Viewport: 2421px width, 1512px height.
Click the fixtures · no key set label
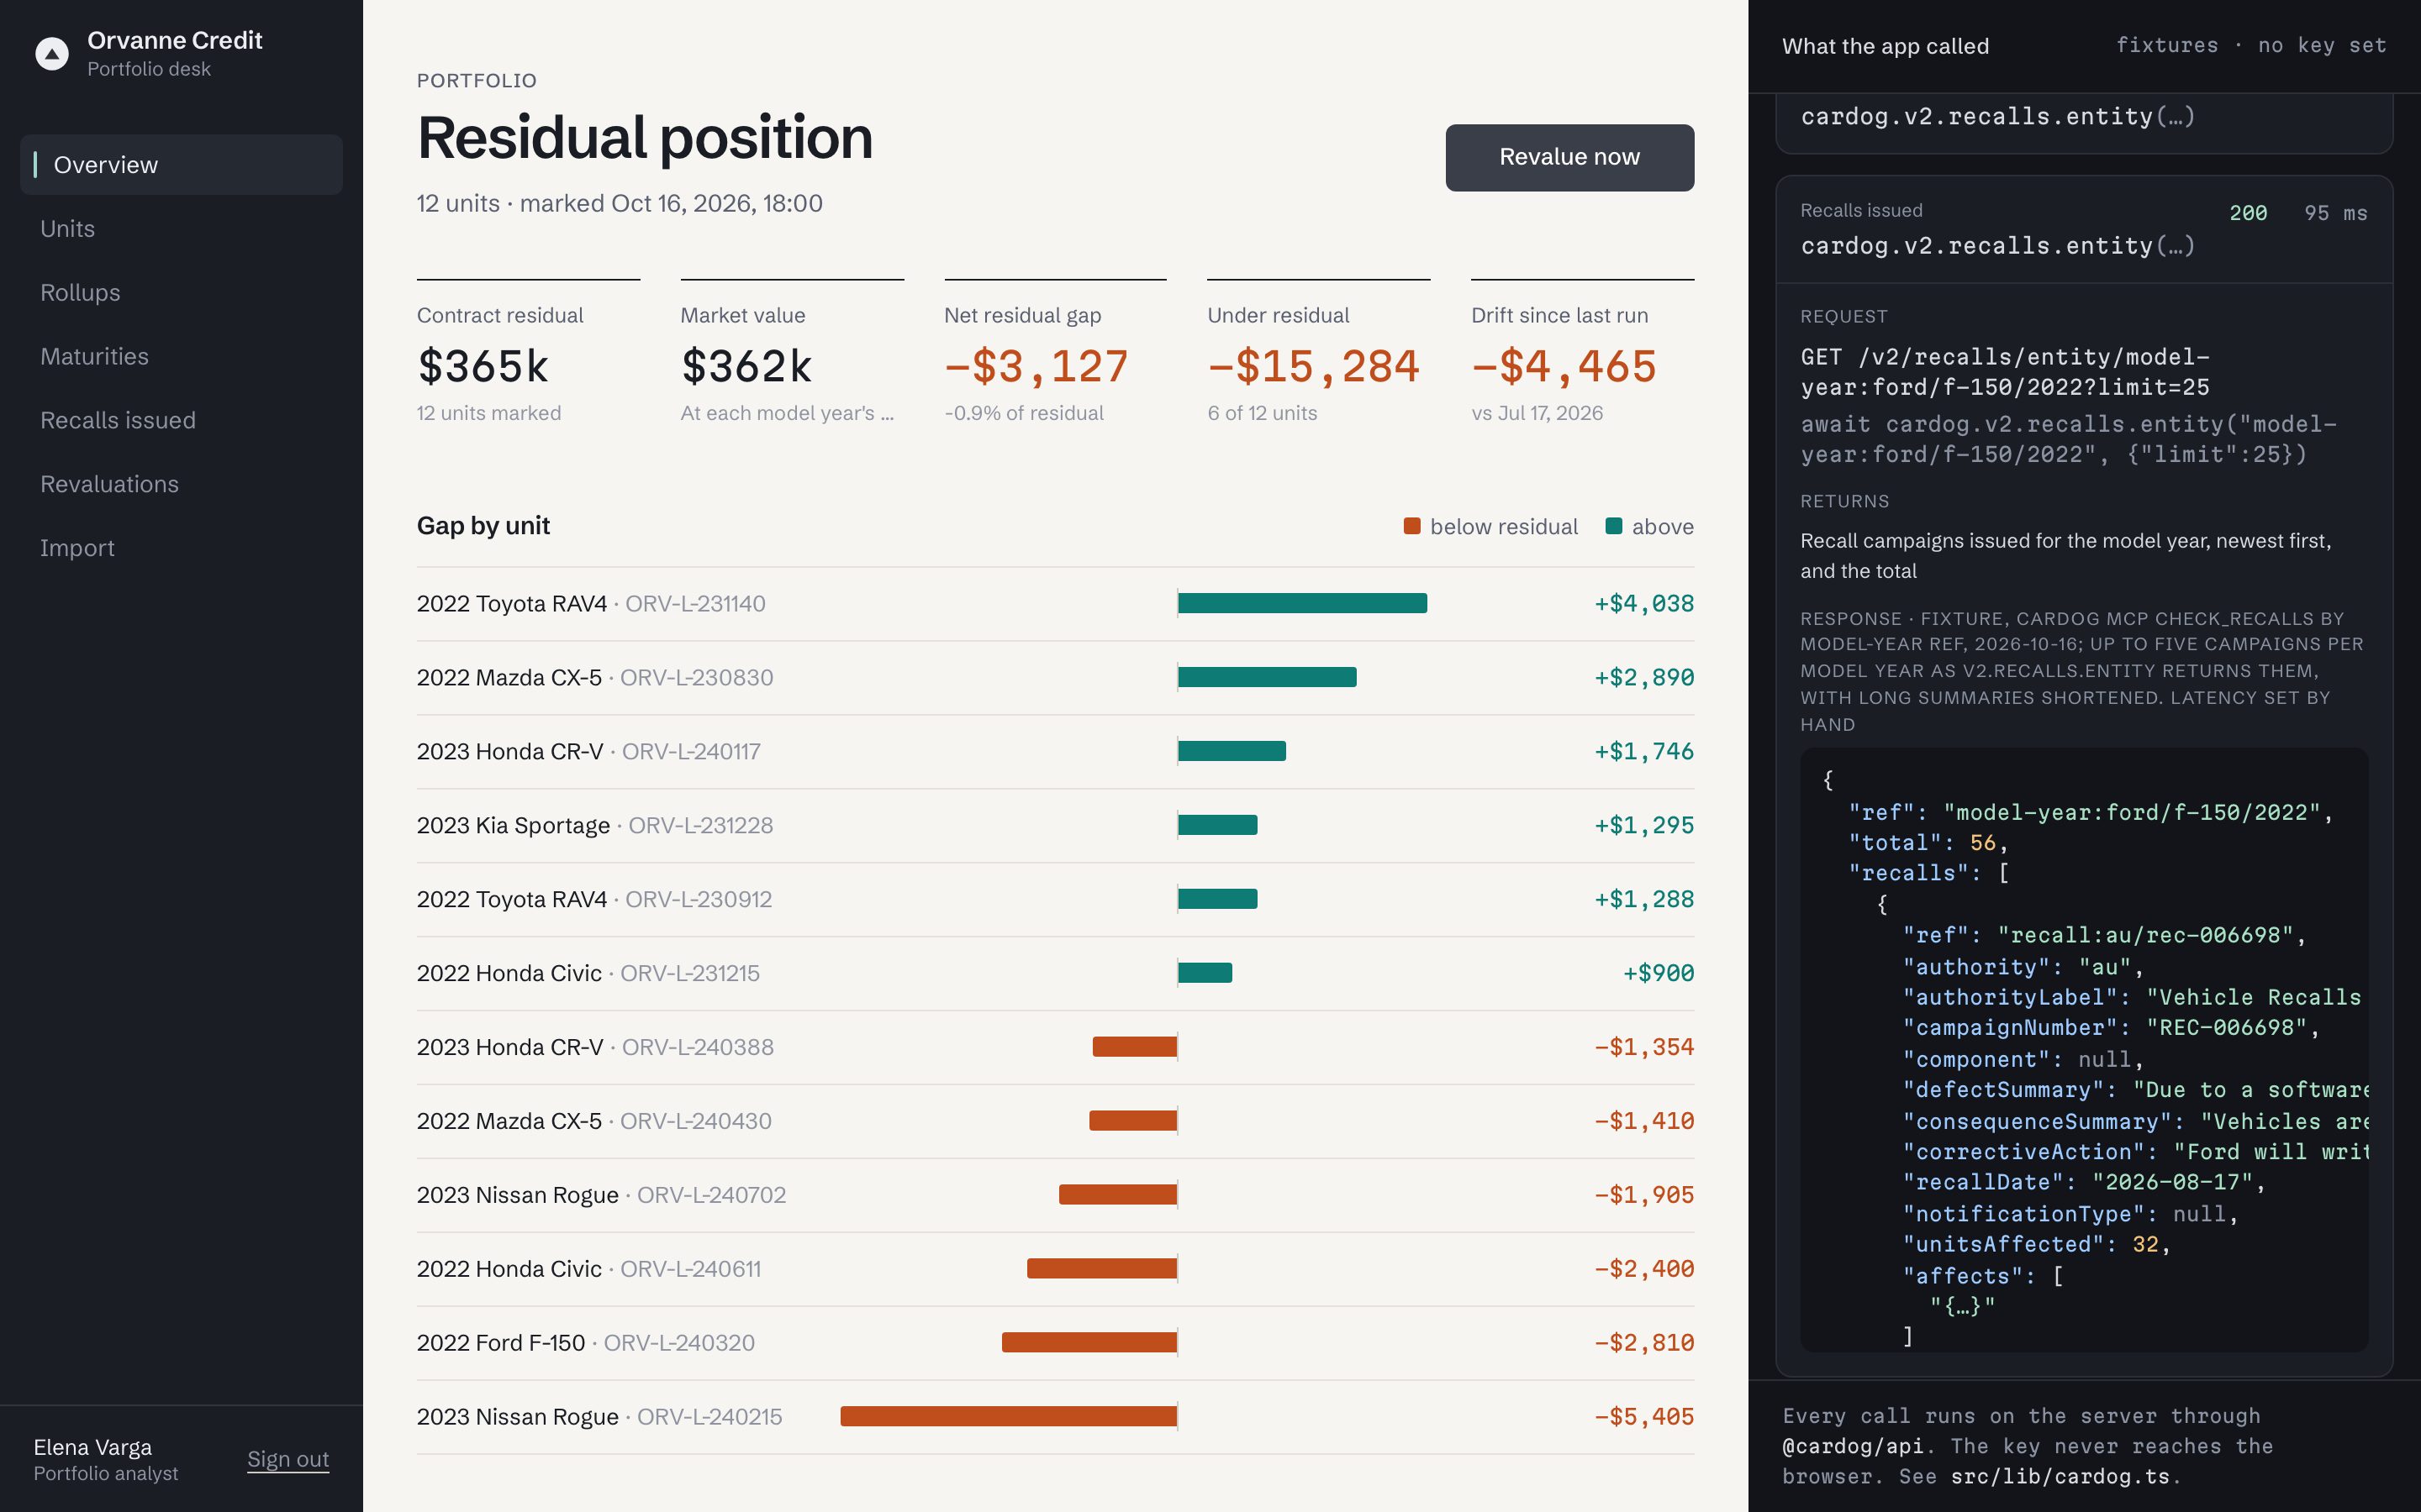(2251, 45)
